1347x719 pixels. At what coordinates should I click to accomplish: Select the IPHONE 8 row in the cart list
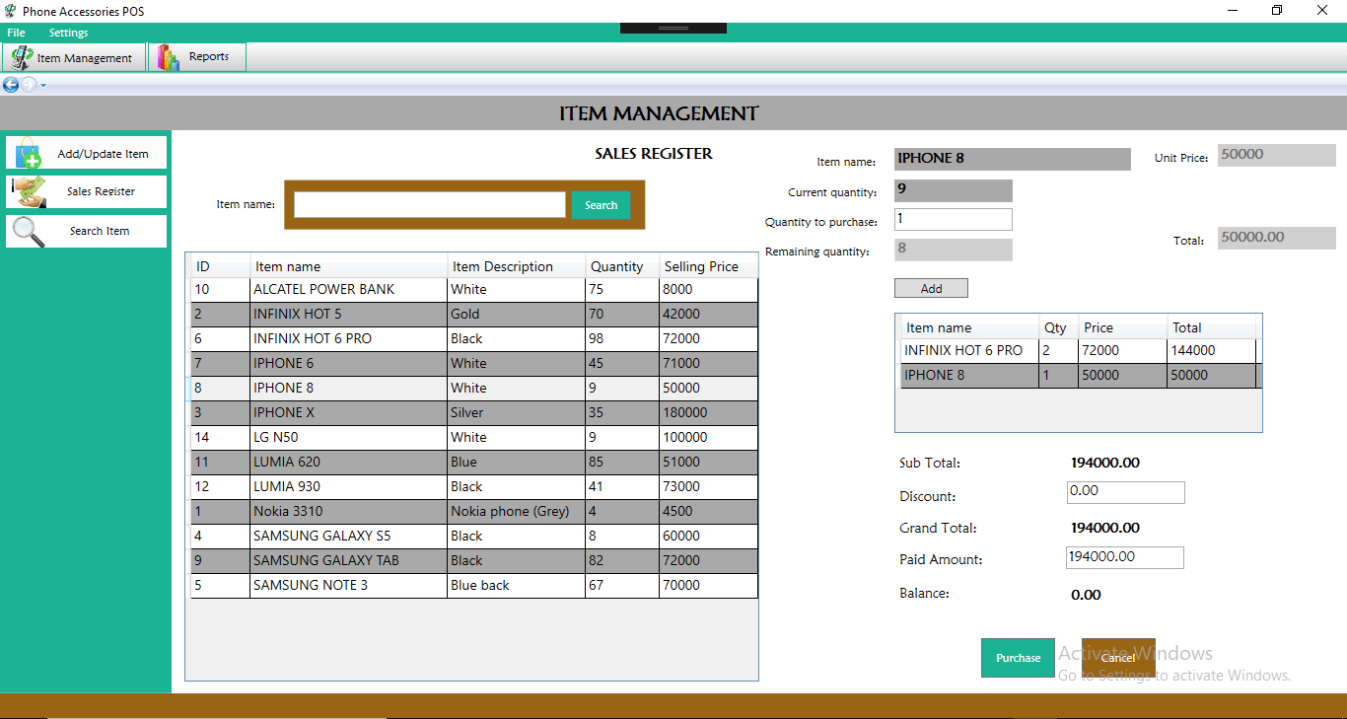pos(1081,376)
